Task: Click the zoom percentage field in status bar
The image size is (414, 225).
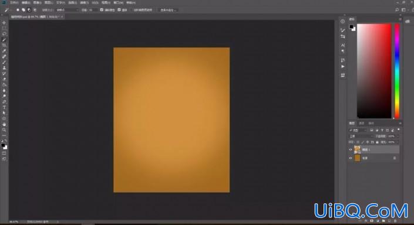Action: click(14, 222)
